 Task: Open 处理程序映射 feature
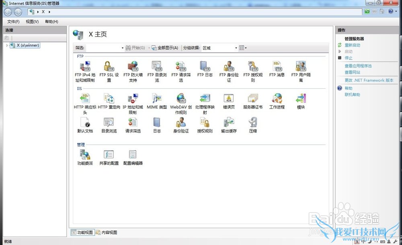click(x=205, y=104)
